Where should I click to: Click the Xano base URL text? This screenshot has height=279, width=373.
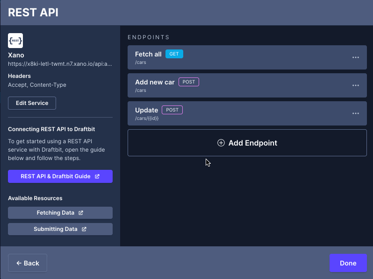pos(60,64)
